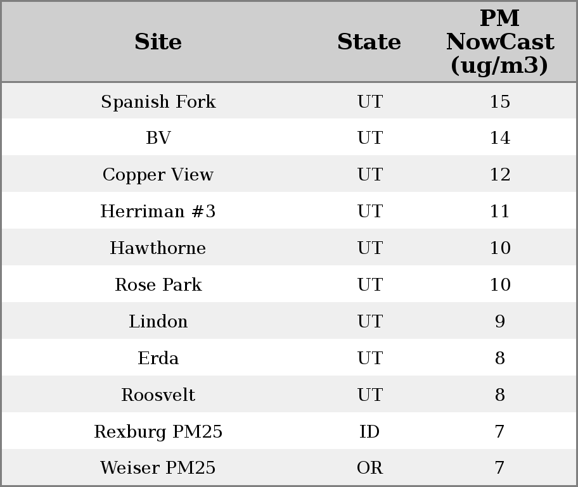The width and height of the screenshot is (578, 487).
Task: Click the Rexburg PM25 site name
Action: point(158,432)
